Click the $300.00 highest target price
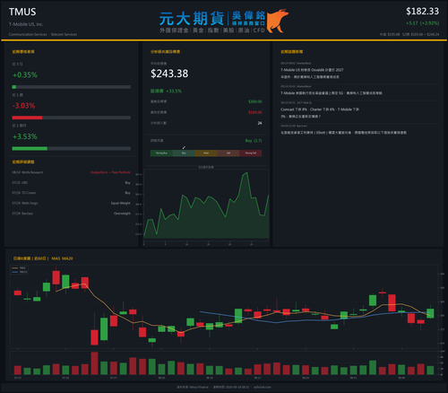Screen dimensions: 448x393 [x=255, y=101]
